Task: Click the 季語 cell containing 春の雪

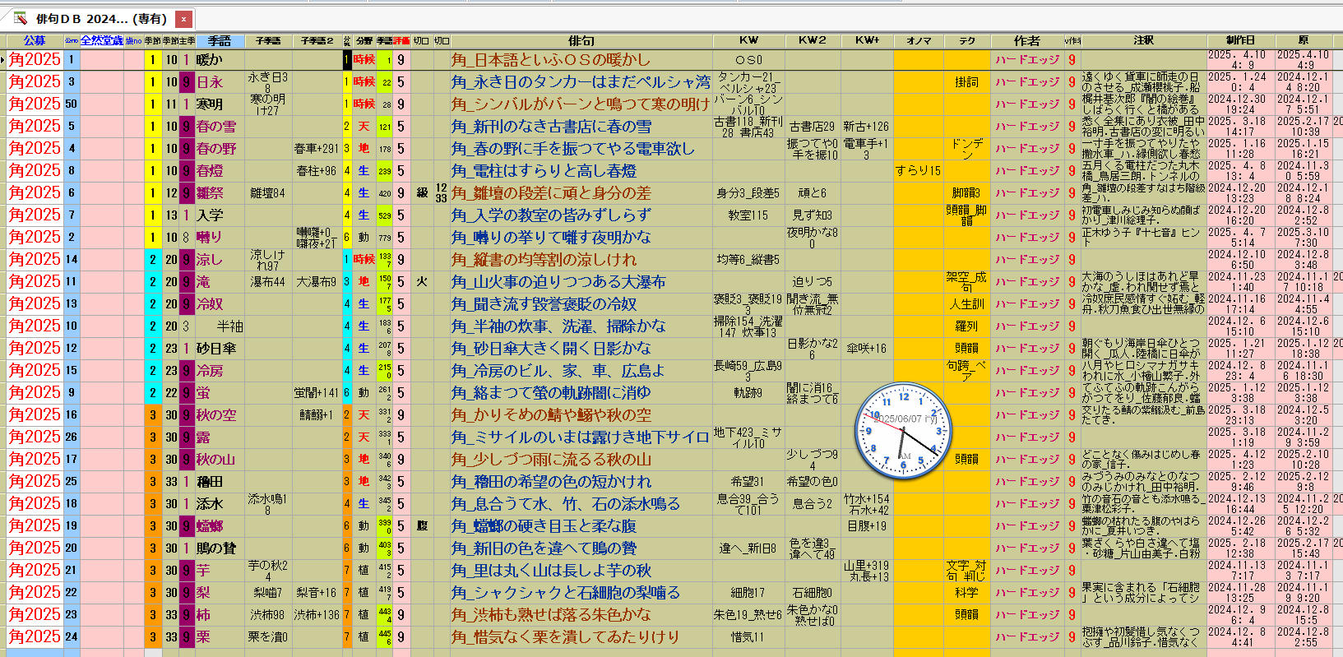Action: click(216, 127)
